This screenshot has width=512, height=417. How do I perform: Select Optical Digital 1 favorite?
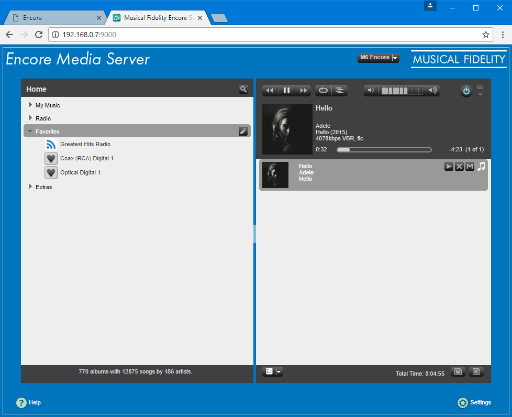tap(80, 172)
